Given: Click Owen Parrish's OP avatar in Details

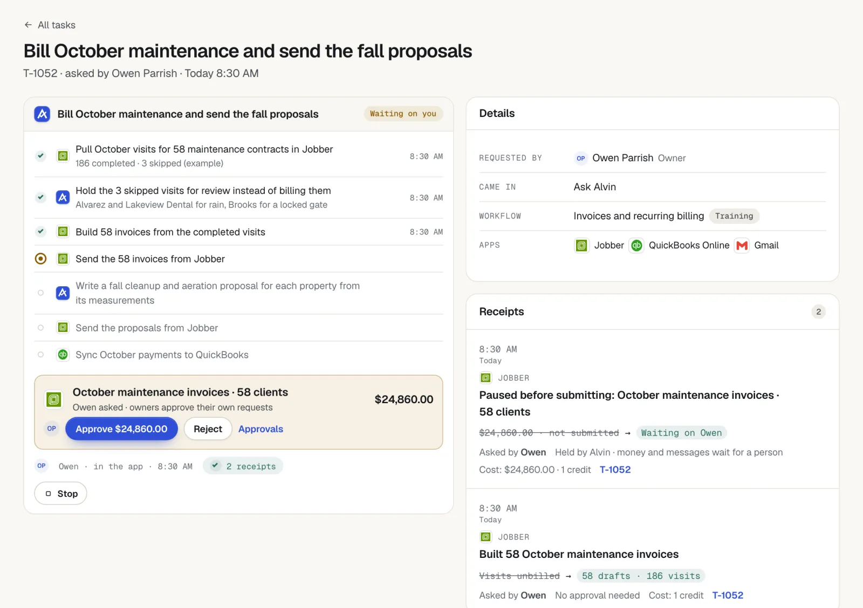Looking at the screenshot, I should [580, 158].
